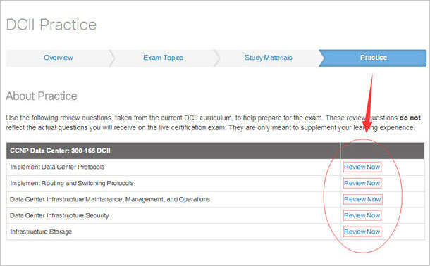Click the 'About Practice' heading
The image size is (430, 266).
click(42, 96)
